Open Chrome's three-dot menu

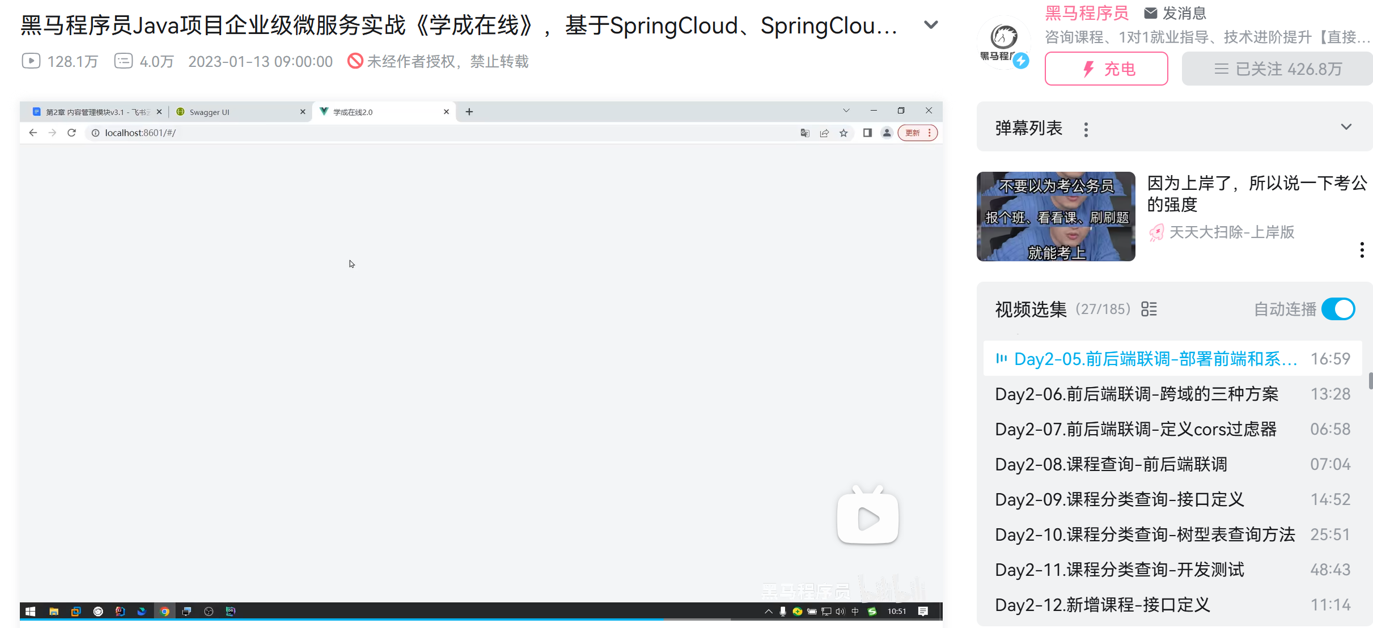pos(929,133)
